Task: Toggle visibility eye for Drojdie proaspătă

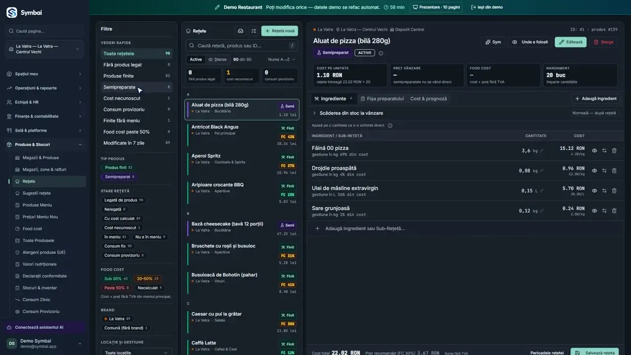Action: (595, 171)
